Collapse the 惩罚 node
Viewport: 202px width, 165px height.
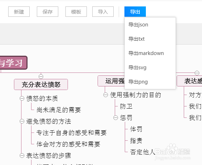tap(115, 117)
